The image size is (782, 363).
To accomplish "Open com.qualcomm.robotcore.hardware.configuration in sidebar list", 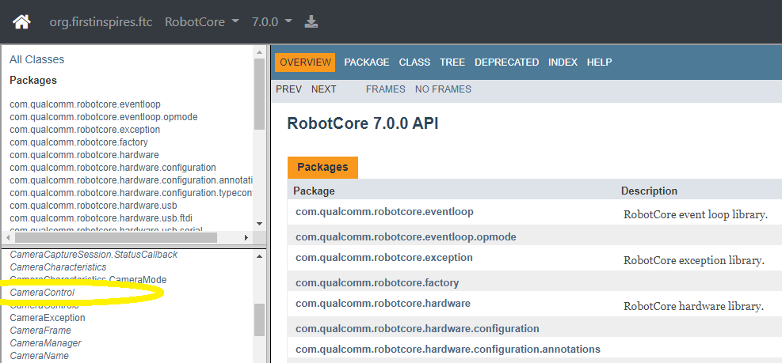I will [x=113, y=168].
